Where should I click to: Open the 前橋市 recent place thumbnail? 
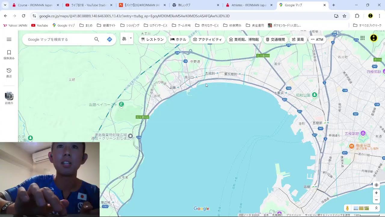click(x=9, y=98)
